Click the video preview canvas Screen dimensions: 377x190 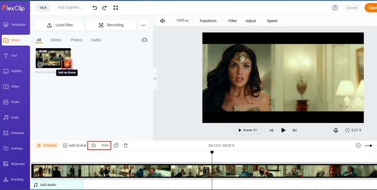pyautogui.click(x=283, y=77)
